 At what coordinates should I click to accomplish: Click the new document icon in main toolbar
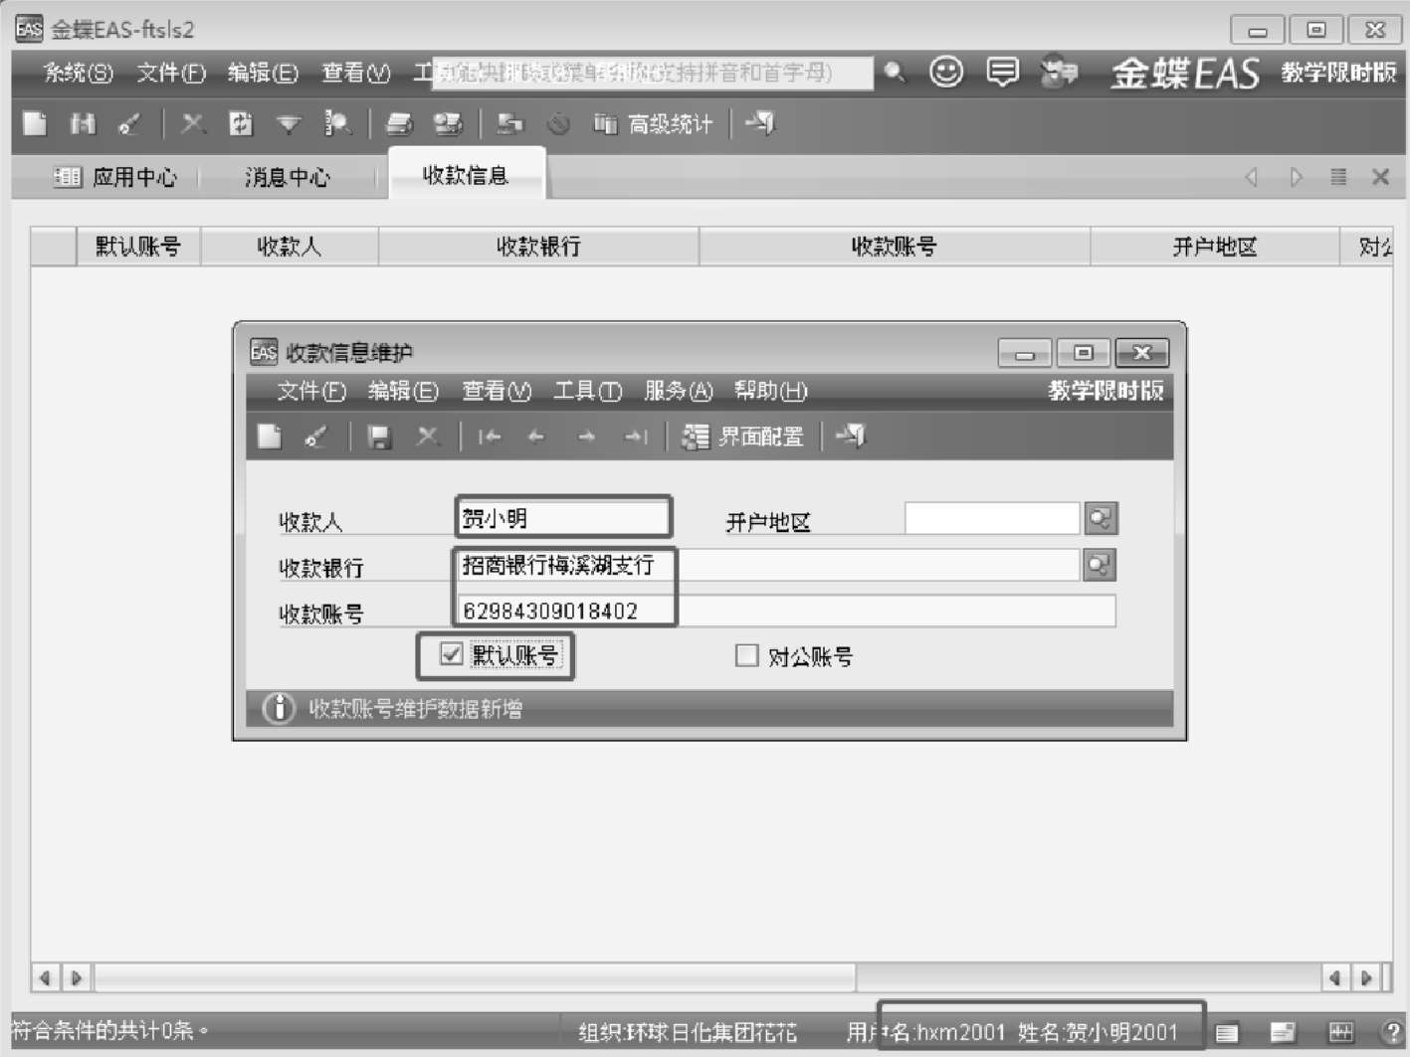35,123
